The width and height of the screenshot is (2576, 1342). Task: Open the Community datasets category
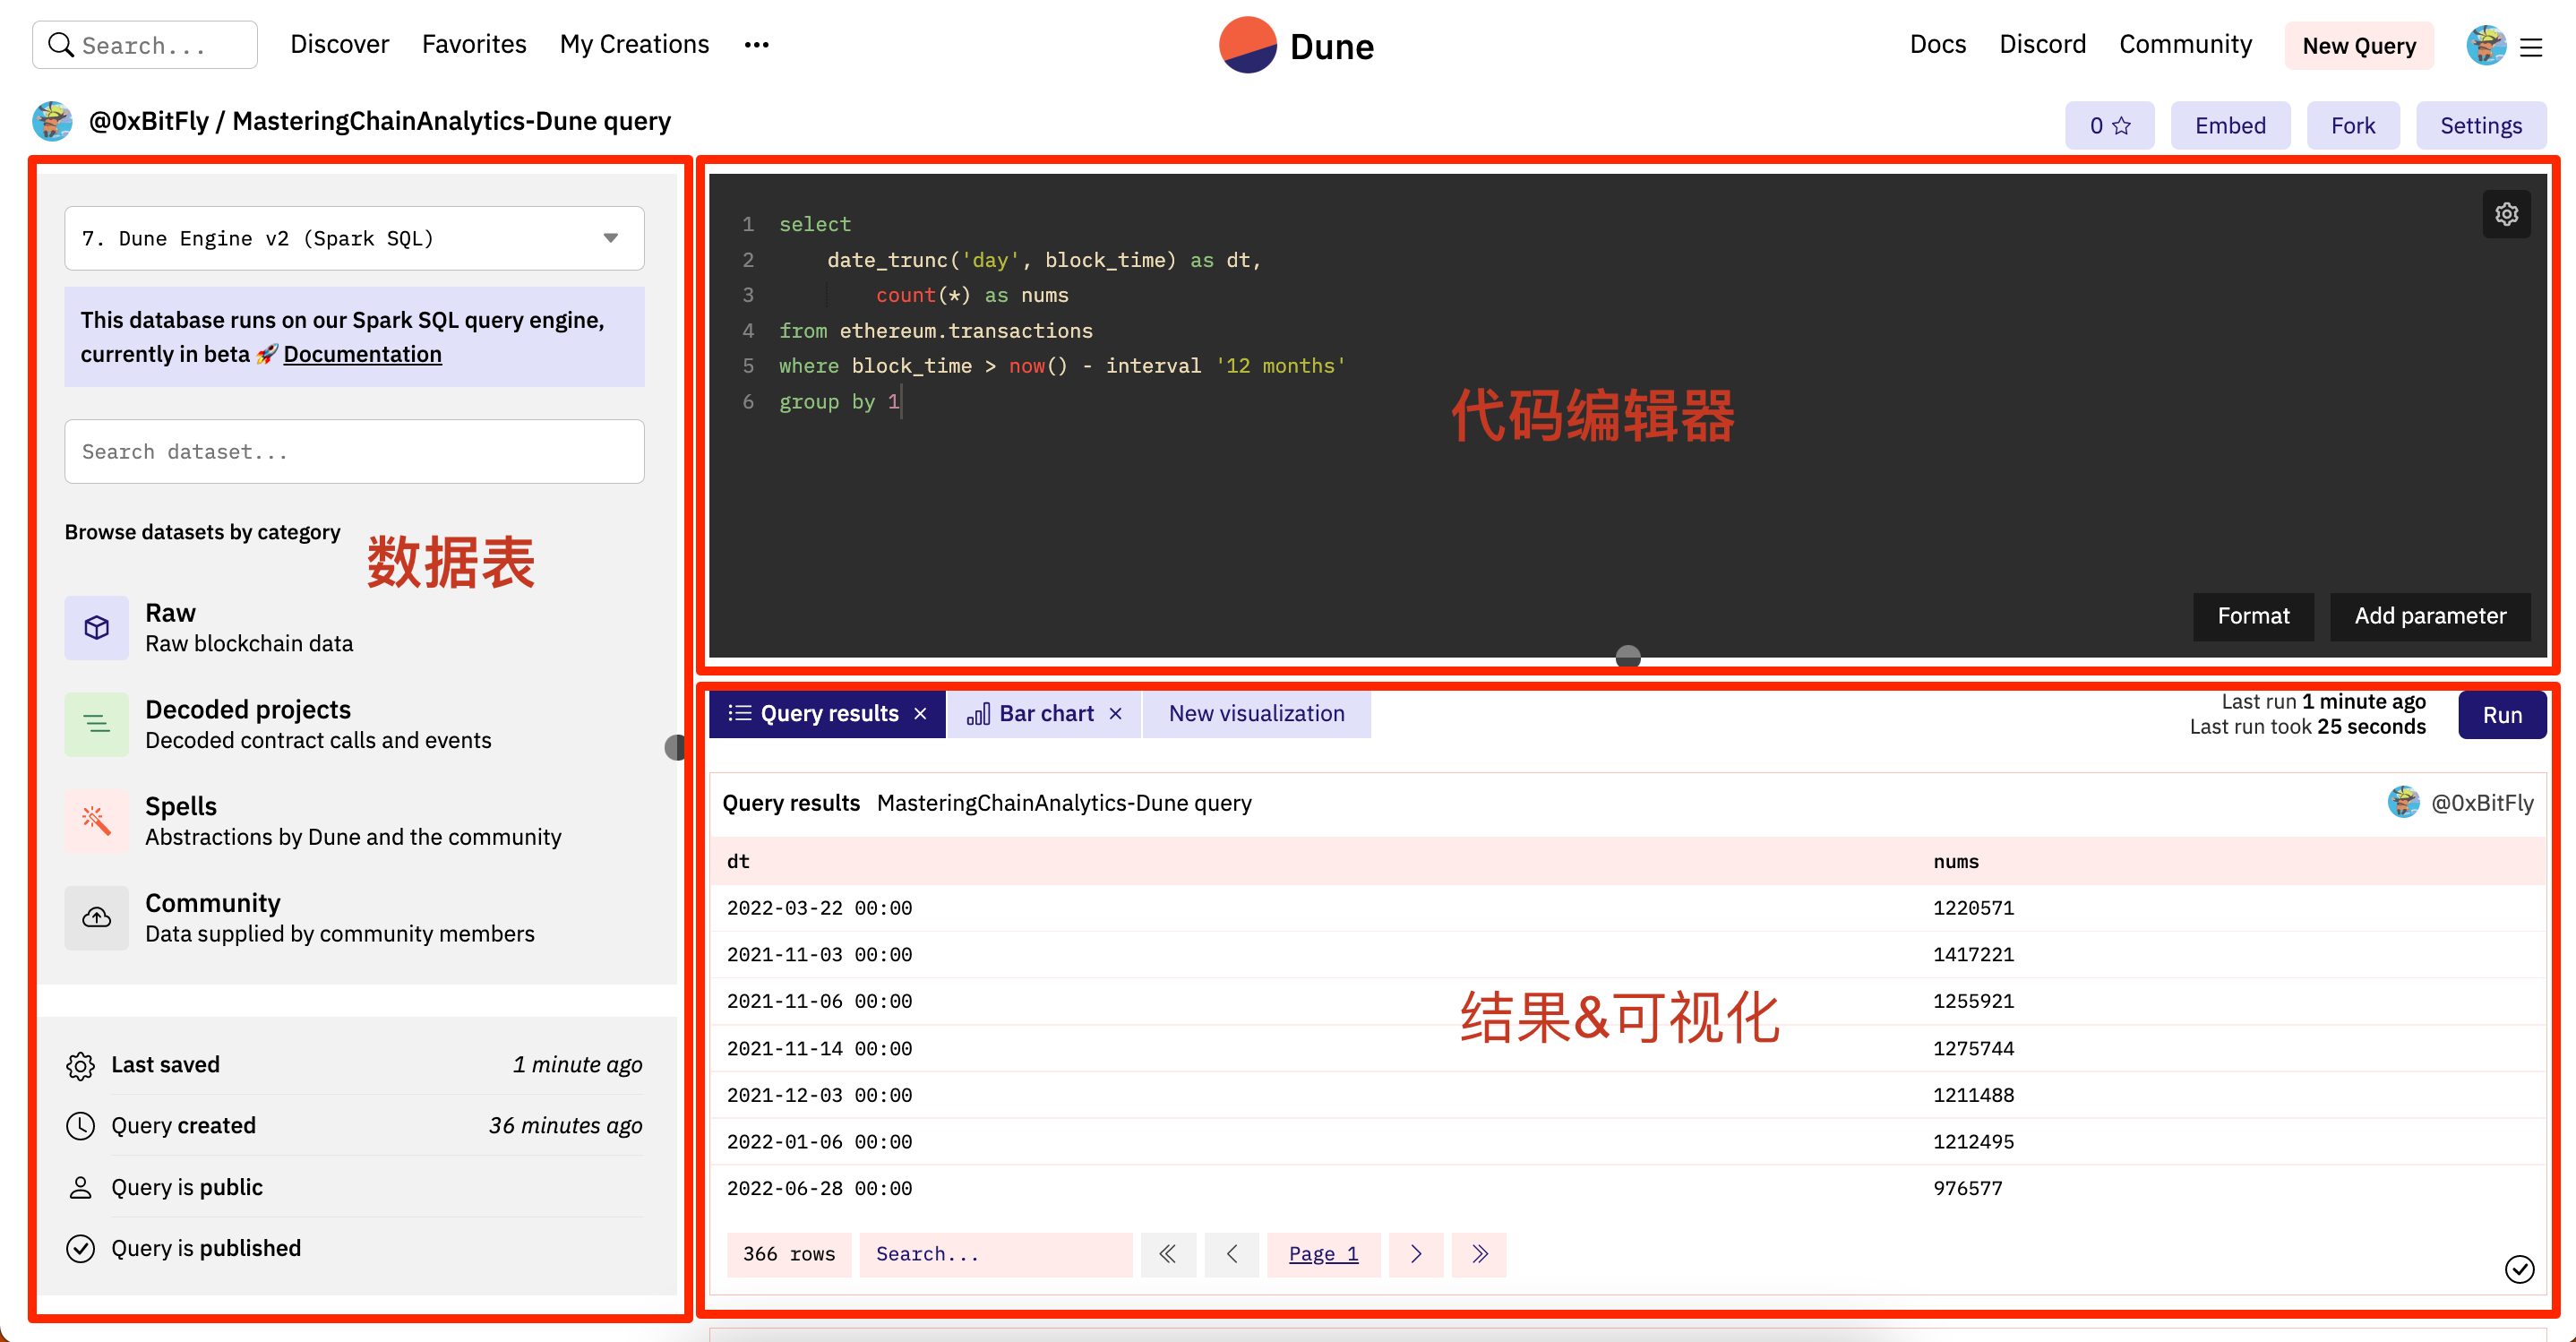tap(354, 917)
